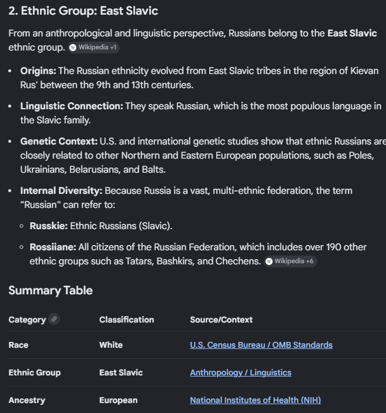Open the U.S. Census Bureau / OMB Standards link
Image resolution: width=386 pixels, height=413 pixels.
pyautogui.click(x=261, y=345)
